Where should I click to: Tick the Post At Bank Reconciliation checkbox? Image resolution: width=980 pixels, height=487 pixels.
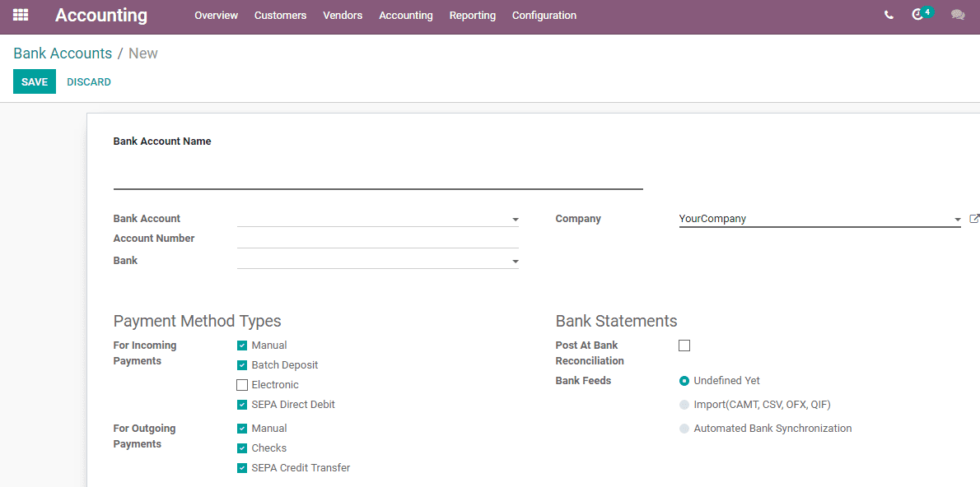684,346
